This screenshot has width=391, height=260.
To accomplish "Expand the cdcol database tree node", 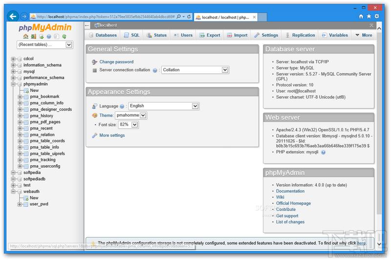I will (x=13, y=59).
